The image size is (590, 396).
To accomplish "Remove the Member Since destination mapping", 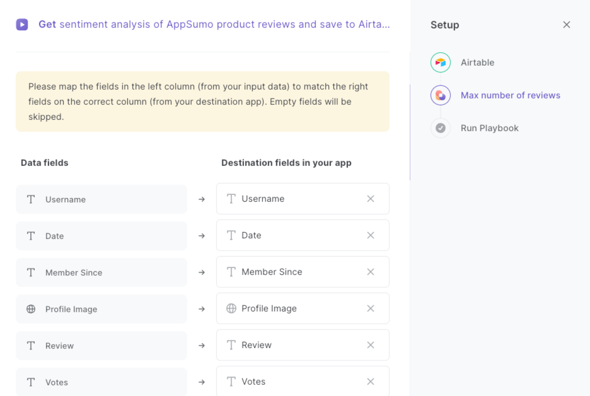I will pyautogui.click(x=371, y=272).
